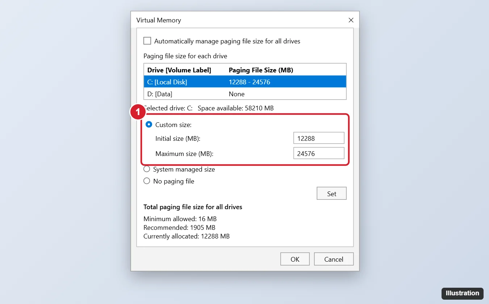Screen dimensions: 489x304
Task: Close the Virtual Memory dialog
Action: click(x=351, y=20)
